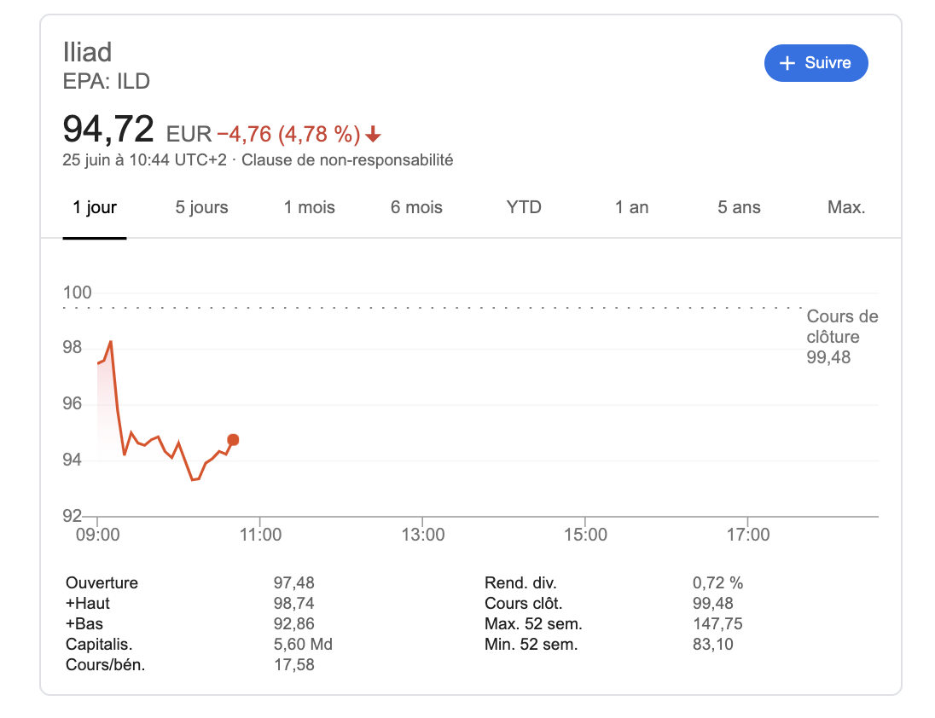Click the Suivre follow button
This screenshot has height=718, width=935.
(x=816, y=63)
